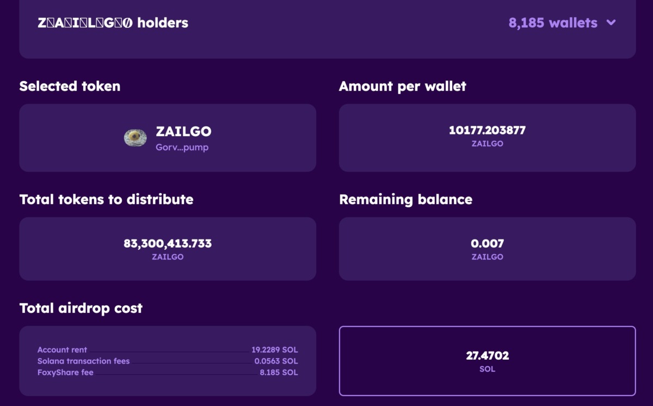Click the Selected token heading
This screenshot has height=406, width=653.
click(70, 86)
